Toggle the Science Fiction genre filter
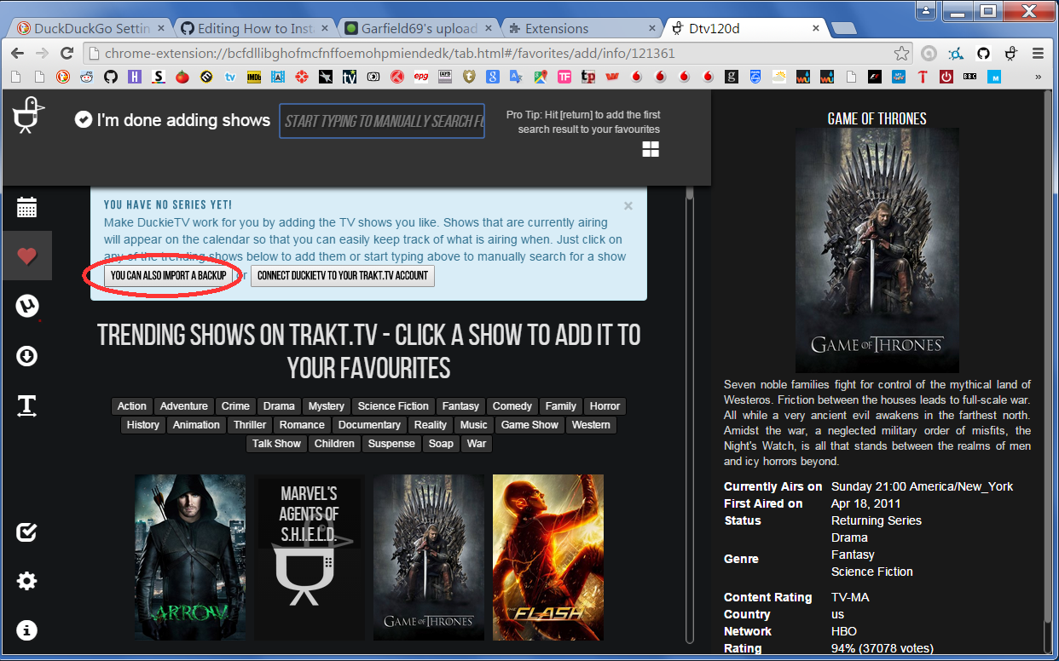Image resolution: width=1059 pixels, height=661 pixels. pos(394,406)
